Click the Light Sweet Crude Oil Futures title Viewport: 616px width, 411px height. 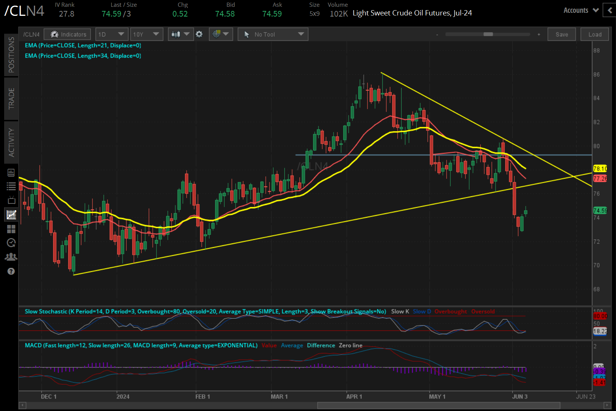tap(412, 13)
